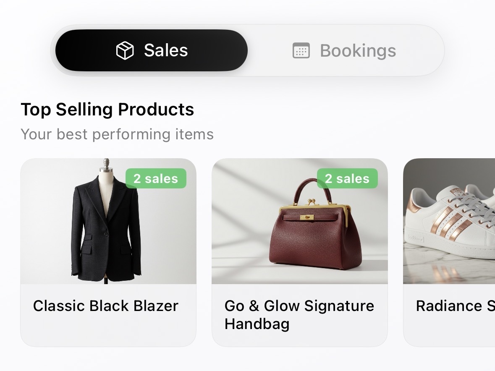The image size is (495, 371).
Task: Click the 2 sales badge on blazer
Action: tap(156, 178)
